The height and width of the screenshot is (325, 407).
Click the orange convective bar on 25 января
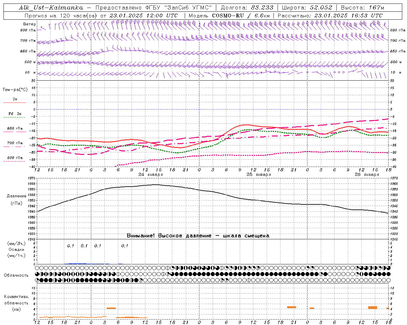click(292, 307)
